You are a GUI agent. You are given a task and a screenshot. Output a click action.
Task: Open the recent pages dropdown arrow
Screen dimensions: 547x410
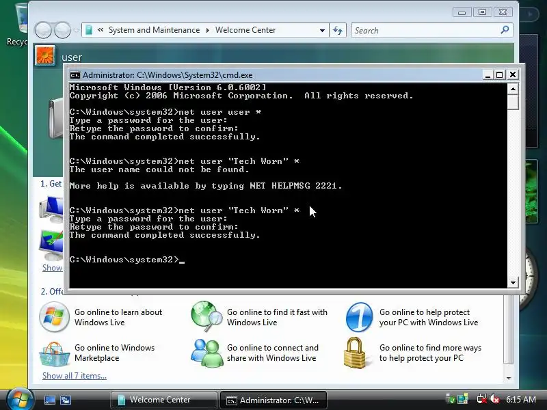(x=76, y=30)
